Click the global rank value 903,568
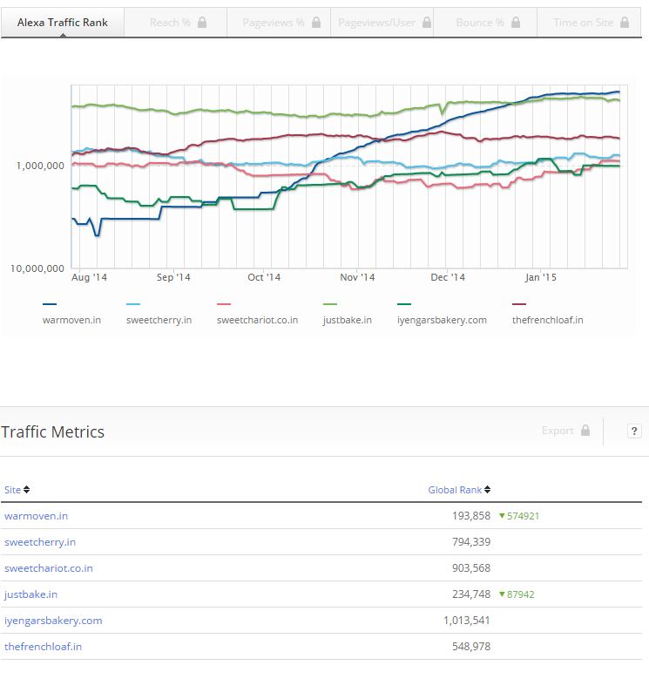 471,567
